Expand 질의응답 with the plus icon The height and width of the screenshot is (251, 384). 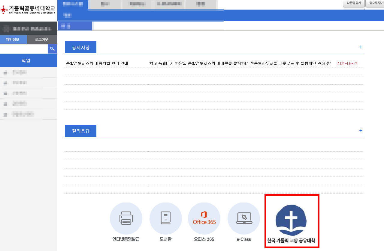click(361, 130)
